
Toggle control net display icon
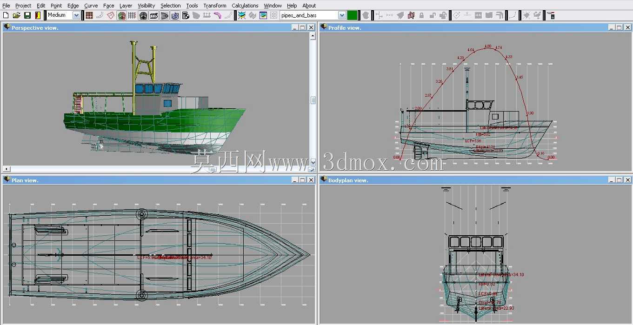tap(89, 15)
